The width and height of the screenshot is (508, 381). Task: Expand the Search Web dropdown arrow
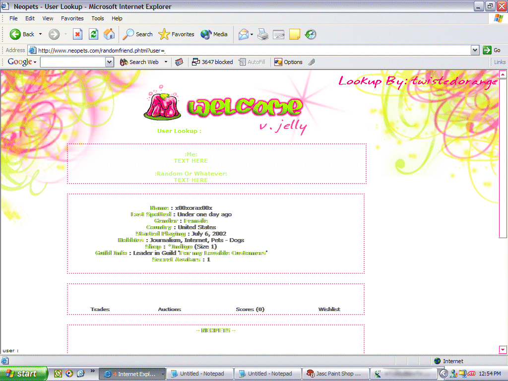(x=166, y=62)
